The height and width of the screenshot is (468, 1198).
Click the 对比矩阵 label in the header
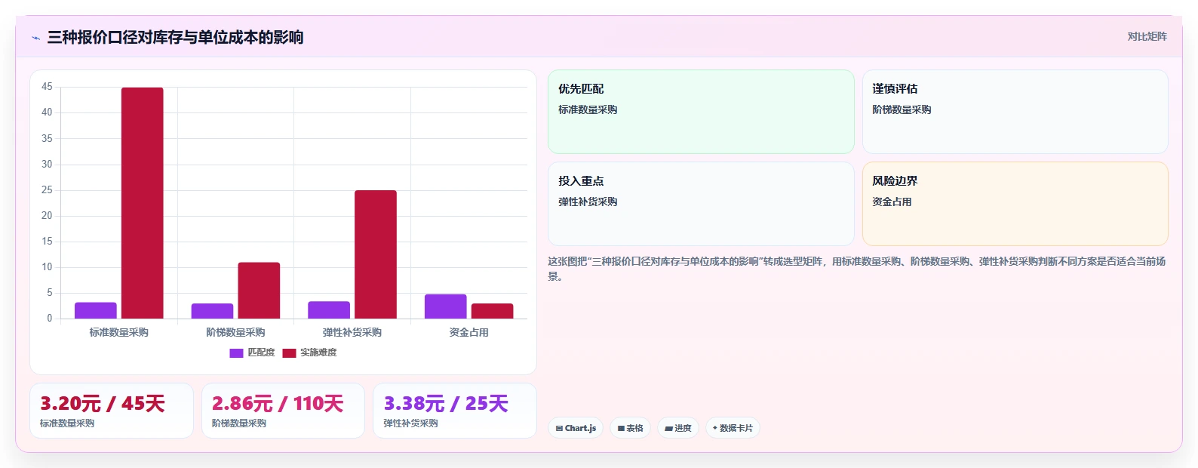coord(1147,36)
